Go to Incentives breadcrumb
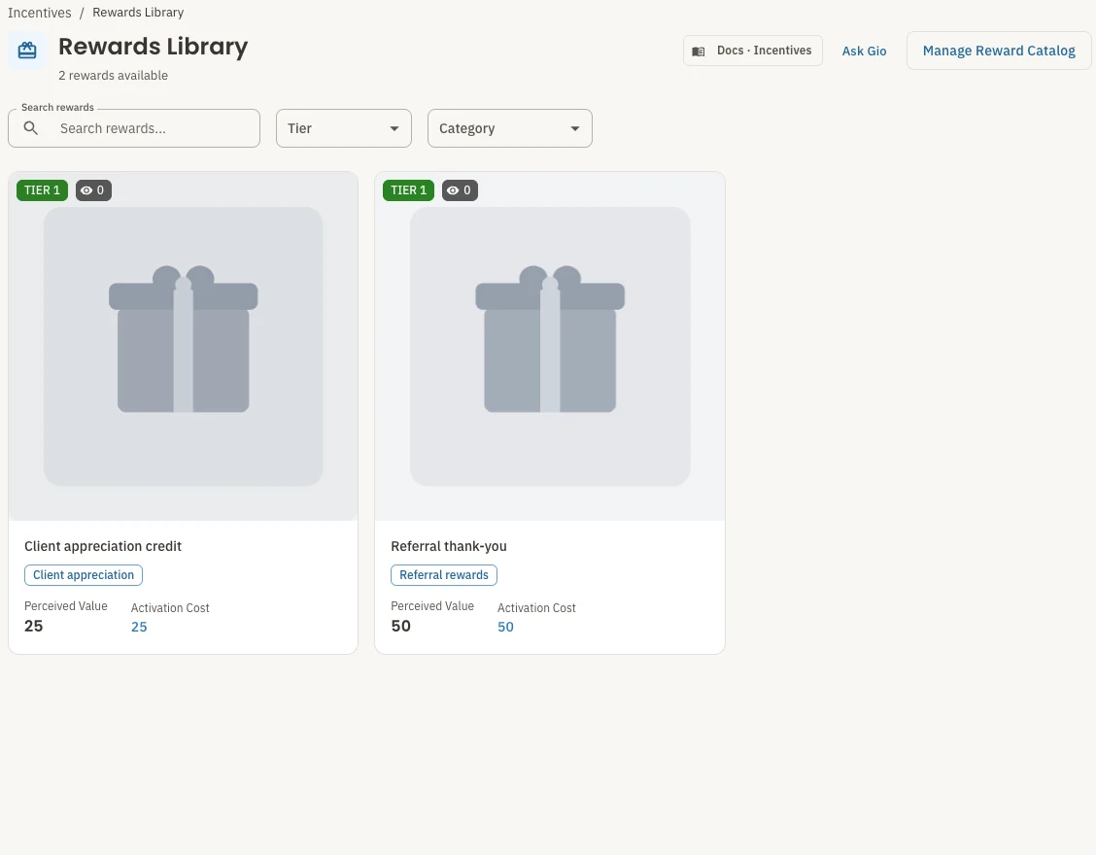This screenshot has width=1096, height=855. (39, 13)
